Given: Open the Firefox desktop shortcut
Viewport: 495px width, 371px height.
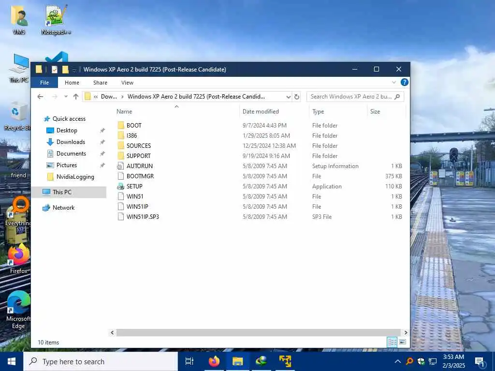Looking at the screenshot, I should 18,259.
